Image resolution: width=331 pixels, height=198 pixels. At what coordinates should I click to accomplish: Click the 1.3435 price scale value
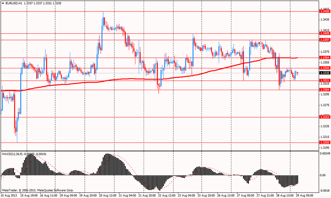325,19
